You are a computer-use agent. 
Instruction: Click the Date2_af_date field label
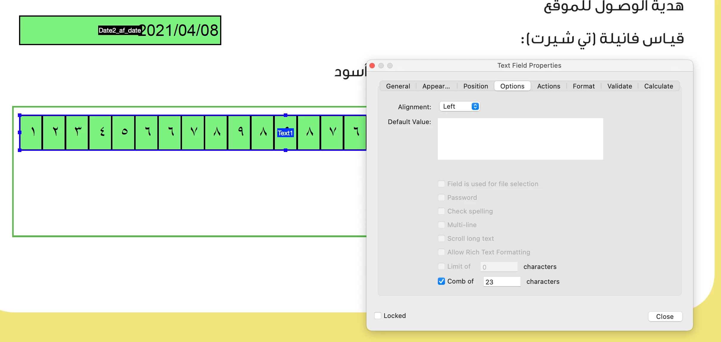pos(120,30)
